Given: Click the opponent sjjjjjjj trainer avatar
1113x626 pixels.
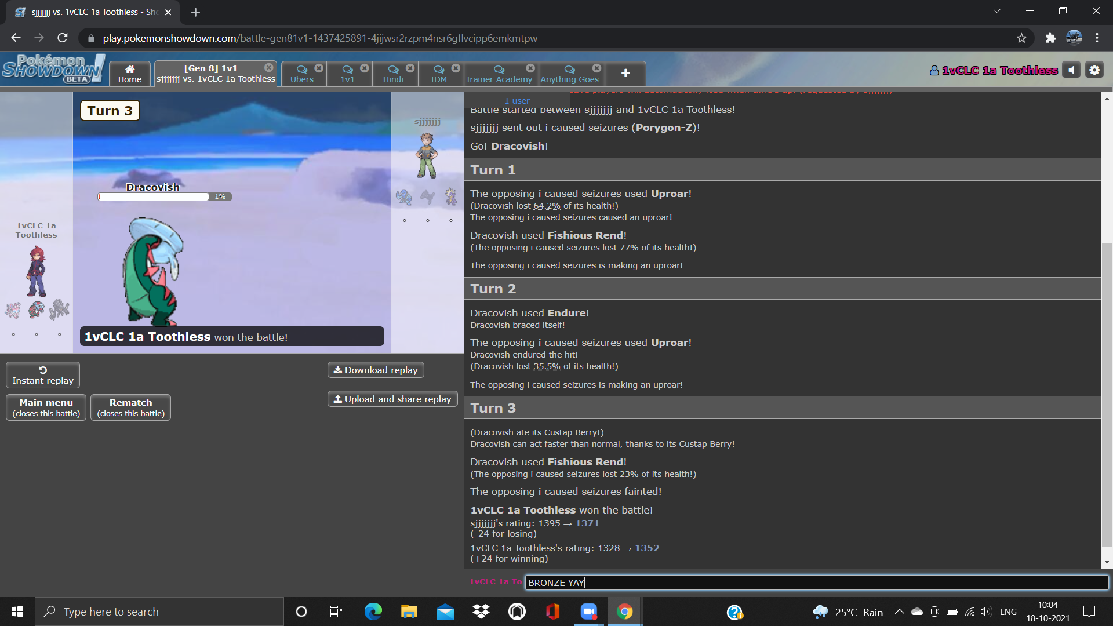Looking at the screenshot, I should point(427,155).
